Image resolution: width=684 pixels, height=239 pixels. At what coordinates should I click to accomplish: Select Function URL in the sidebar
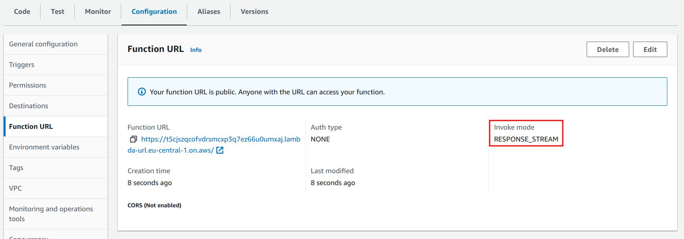pos(56,126)
